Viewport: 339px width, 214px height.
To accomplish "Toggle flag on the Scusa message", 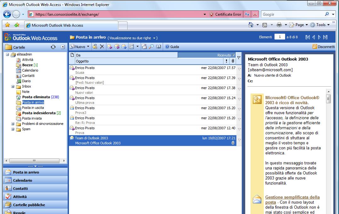I will [239, 69].
